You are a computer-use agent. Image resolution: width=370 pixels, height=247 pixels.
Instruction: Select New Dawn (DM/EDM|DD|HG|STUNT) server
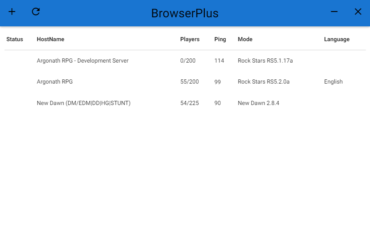(185, 103)
